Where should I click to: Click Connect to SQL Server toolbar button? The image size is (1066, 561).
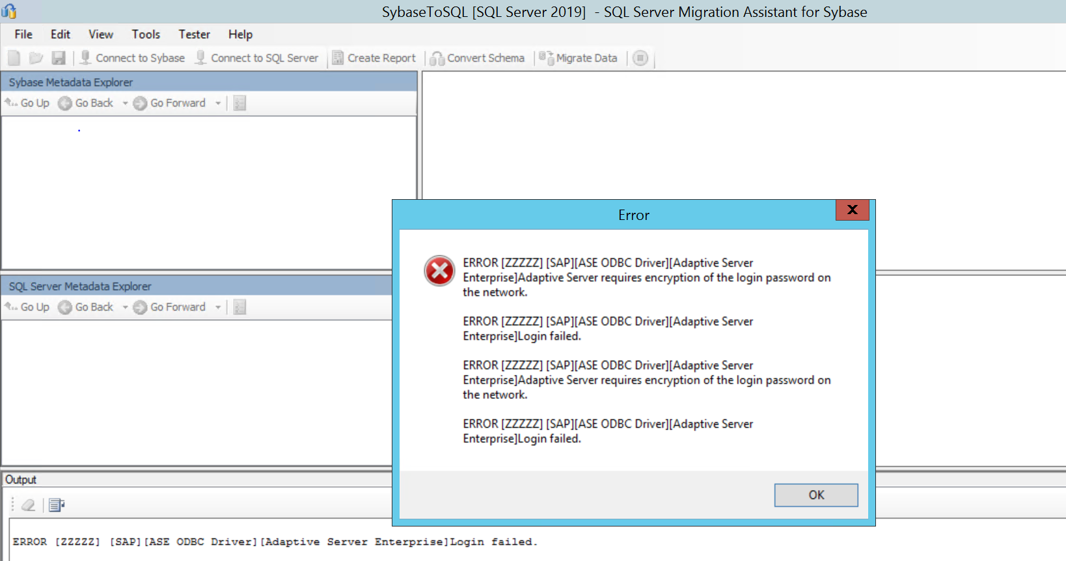point(257,58)
